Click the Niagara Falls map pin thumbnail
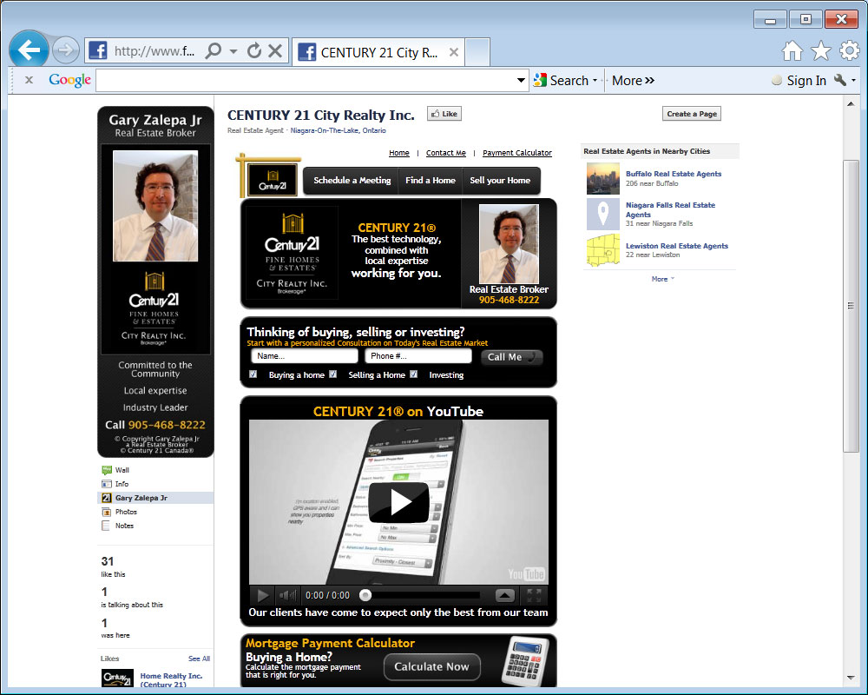This screenshot has height=695, width=868. pyautogui.click(x=603, y=214)
